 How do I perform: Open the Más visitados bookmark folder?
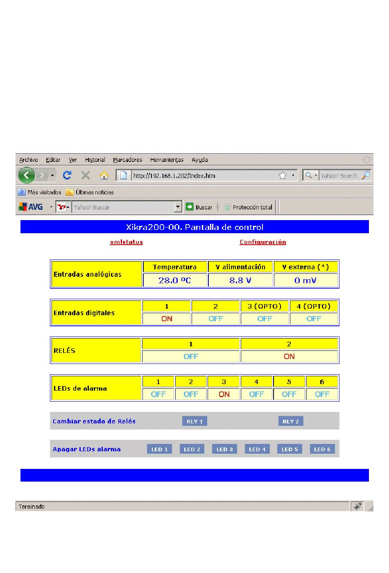(x=39, y=192)
